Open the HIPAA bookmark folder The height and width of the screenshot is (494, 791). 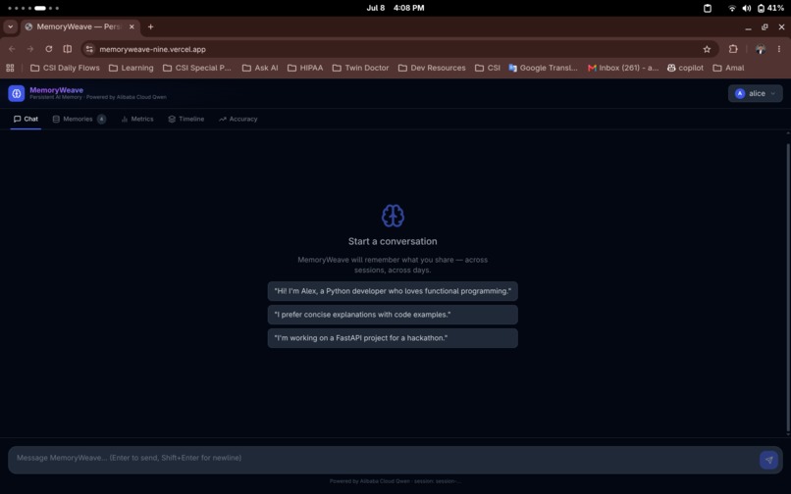(305, 68)
